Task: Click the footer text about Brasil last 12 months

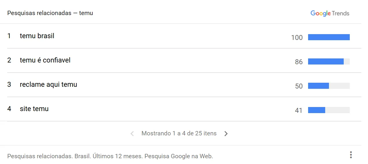Action: pyautogui.click(x=110, y=156)
